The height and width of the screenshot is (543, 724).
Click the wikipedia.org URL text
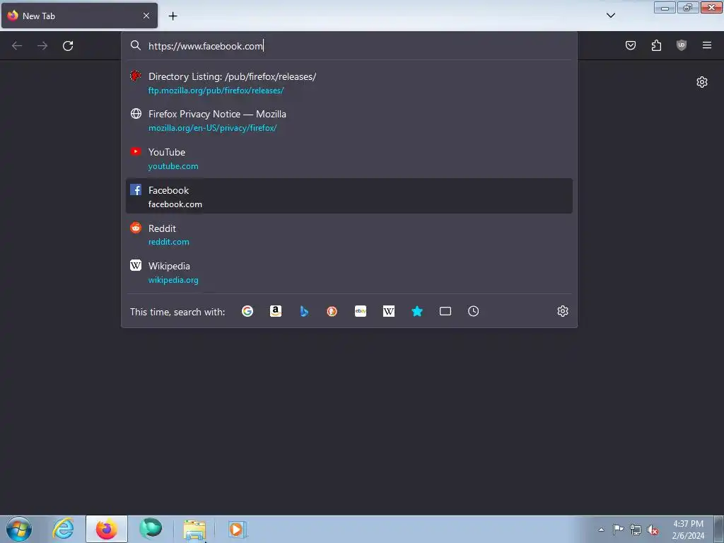click(173, 280)
